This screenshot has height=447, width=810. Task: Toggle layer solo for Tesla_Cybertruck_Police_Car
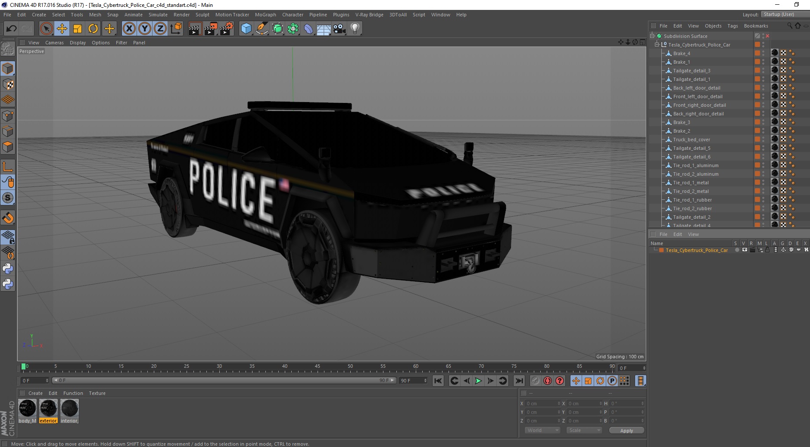pyautogui.click(x=737, y=250)
